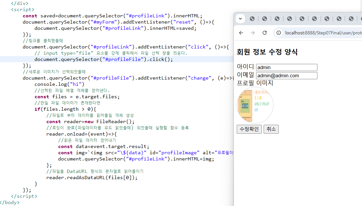
Task: Click the 이메일 field with admin@admin.com
Action: click(287, 76)
